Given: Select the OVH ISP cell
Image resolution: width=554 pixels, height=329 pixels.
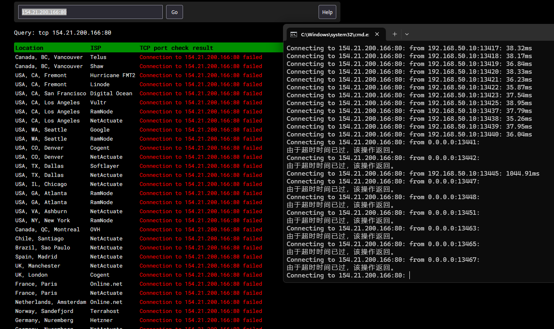Looking at the screenshot, I should tap(95, 230).
